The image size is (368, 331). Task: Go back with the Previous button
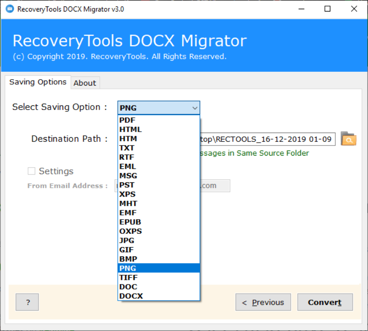tap(263, 302)
